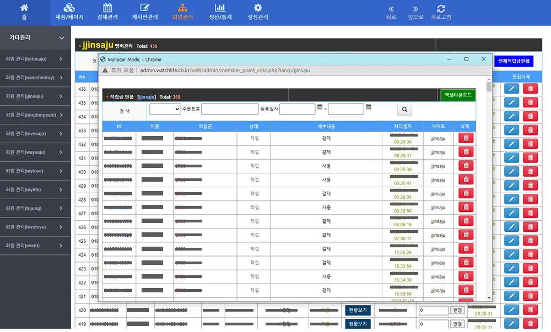Click the 처리일자 column header
The image size is (551, 332).
pyautogui.click(x=403, y=126)
